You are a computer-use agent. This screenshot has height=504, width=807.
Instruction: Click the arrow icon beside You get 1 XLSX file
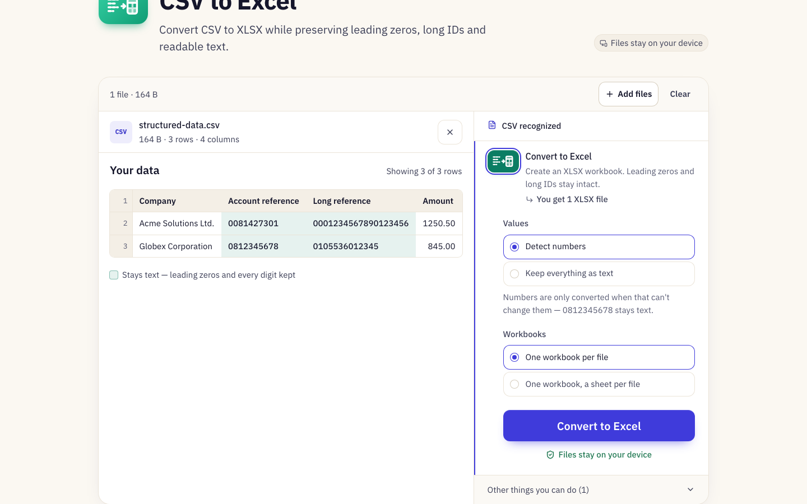529,199
